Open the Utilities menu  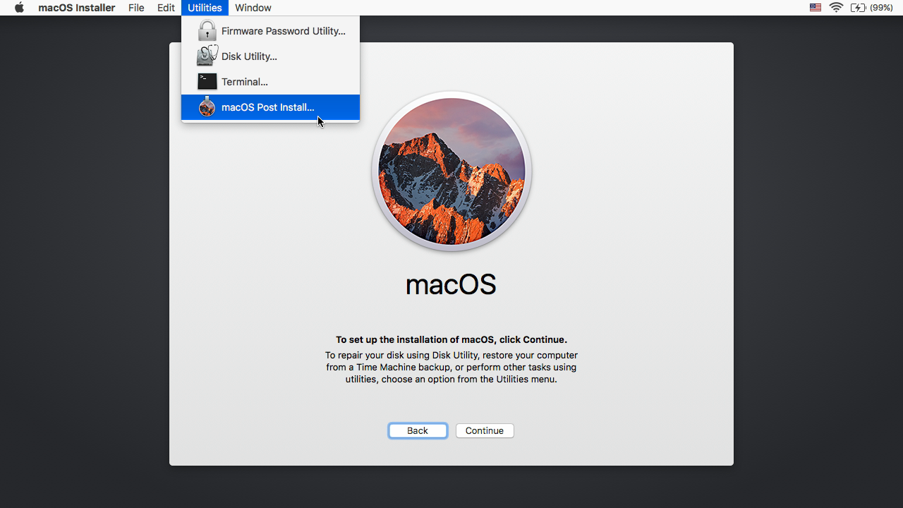click(205, 8)
